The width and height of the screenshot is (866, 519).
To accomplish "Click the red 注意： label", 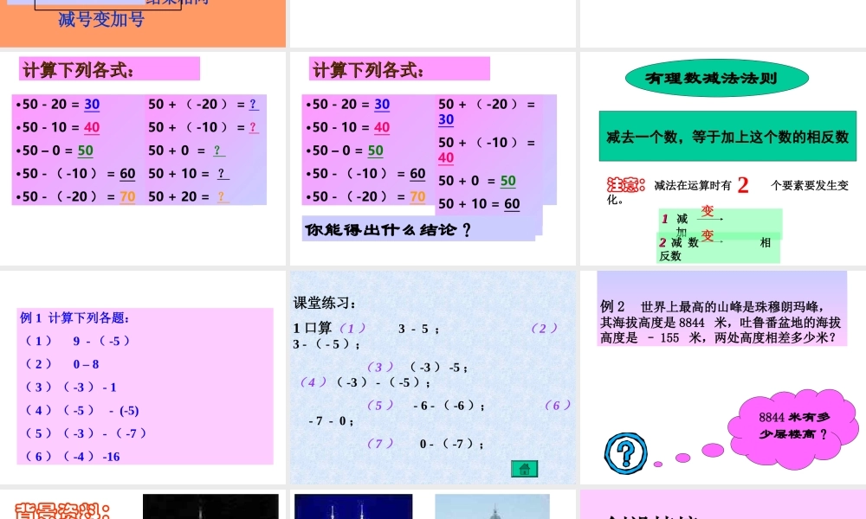I will 626,185.
